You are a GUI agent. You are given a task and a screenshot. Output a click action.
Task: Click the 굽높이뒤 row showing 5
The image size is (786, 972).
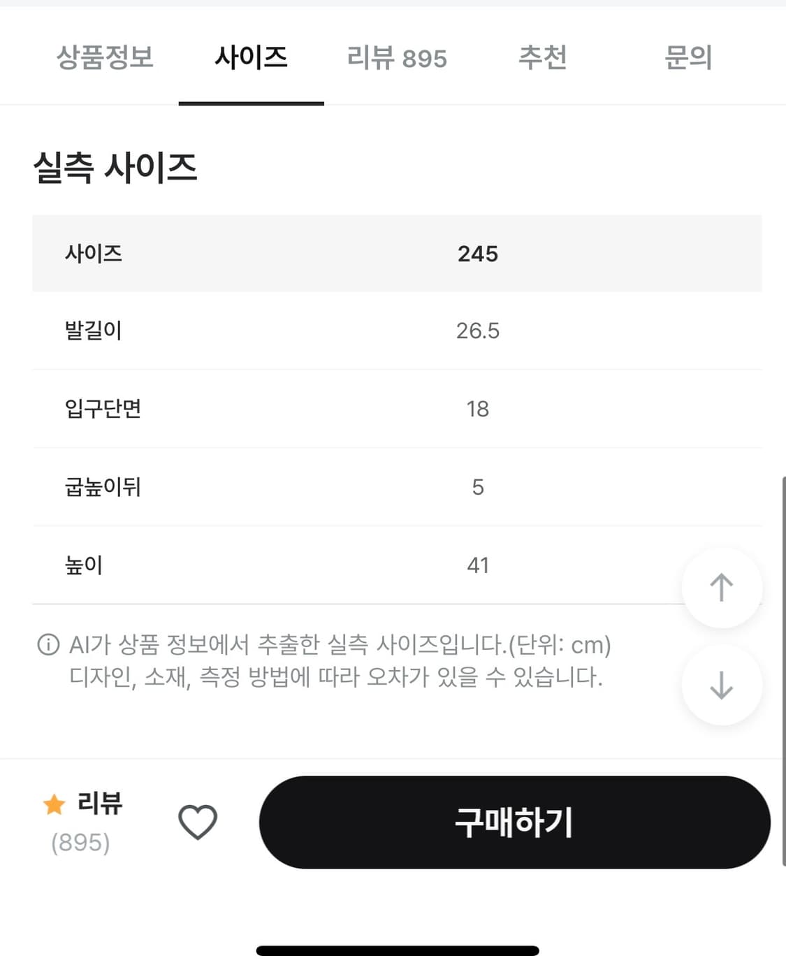coord(397,487)
